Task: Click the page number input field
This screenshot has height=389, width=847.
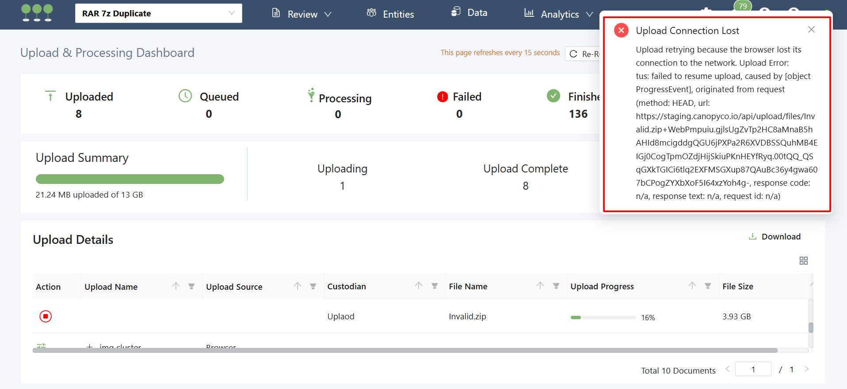Action: point(753,369)
